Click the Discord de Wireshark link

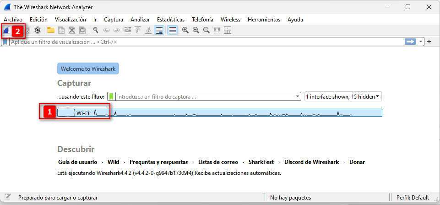pos(311,162)
